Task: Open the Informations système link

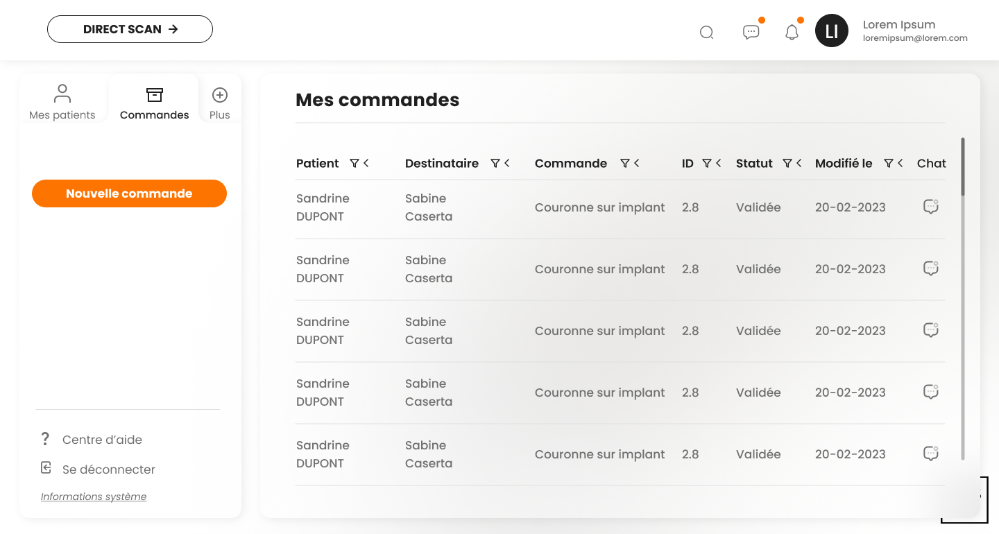Action: click(94, 497)
